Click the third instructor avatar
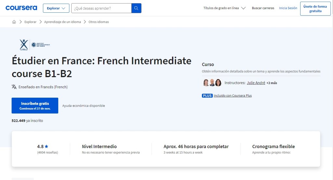333x180 pixels. (218, 82)
